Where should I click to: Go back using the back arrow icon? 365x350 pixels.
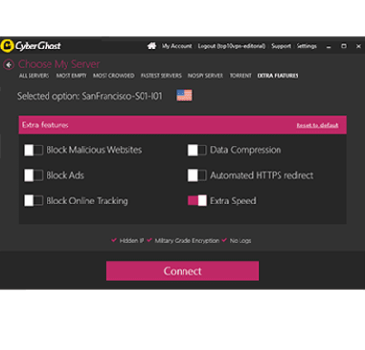pos(9,65)
